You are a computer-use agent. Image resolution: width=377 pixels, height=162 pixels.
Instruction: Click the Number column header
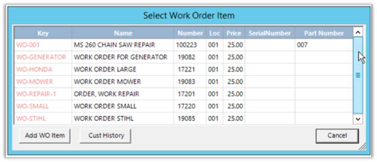pyautogui.click(x=190, y=33)
